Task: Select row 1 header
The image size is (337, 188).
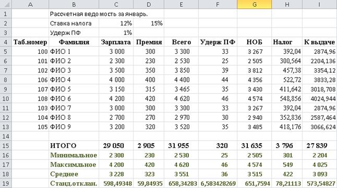Action: click(x=6, y=14)
